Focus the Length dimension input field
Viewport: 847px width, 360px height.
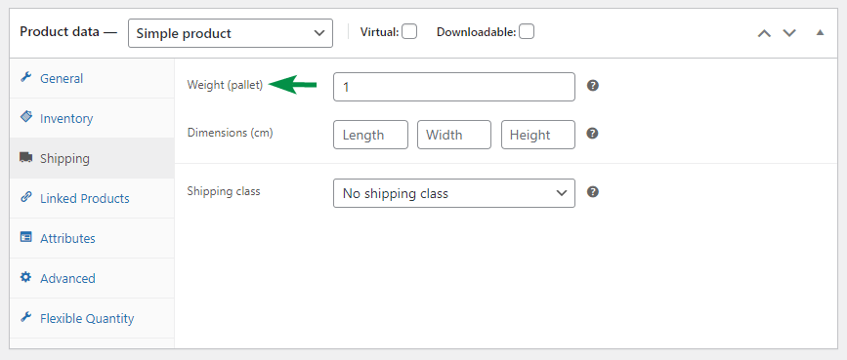370,135
